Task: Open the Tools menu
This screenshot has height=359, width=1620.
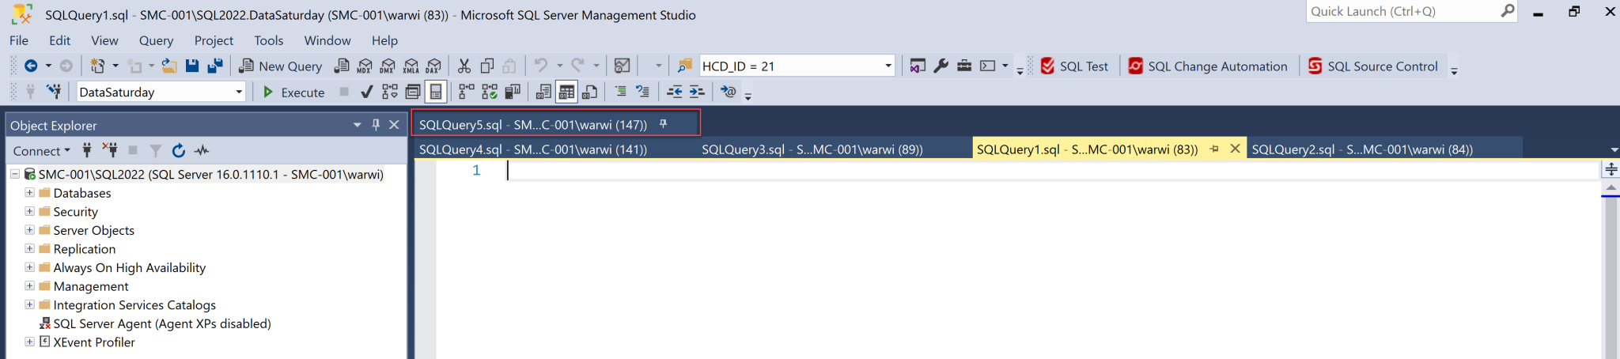Action: pyautogui.click(x=268, y=40)
